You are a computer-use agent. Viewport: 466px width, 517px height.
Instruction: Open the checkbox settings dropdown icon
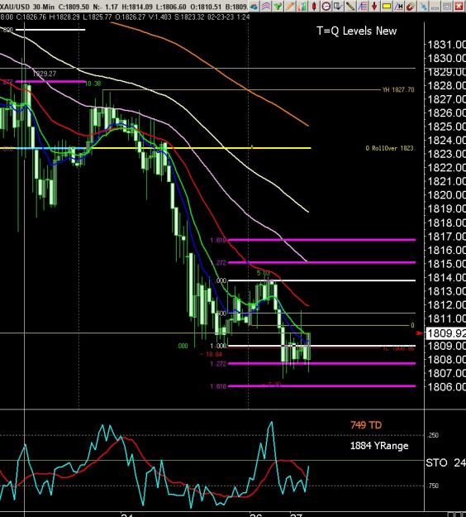(x=338, y=6)
